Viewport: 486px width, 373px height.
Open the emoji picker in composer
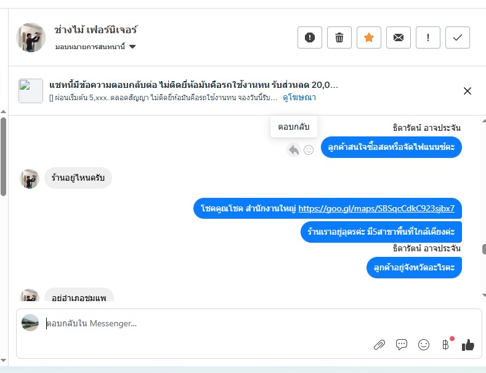tap(424, 345)
